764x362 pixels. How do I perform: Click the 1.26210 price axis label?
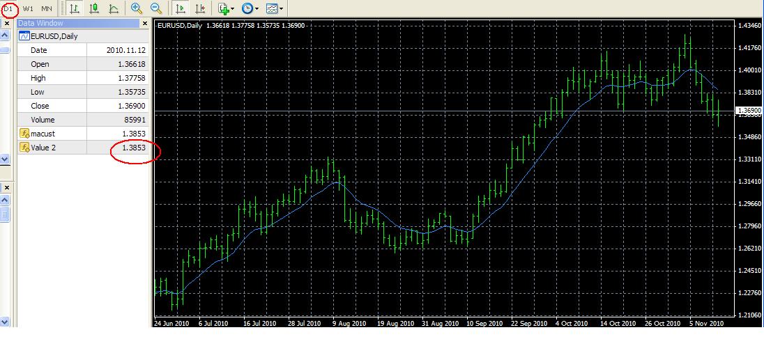click(751, 248)
